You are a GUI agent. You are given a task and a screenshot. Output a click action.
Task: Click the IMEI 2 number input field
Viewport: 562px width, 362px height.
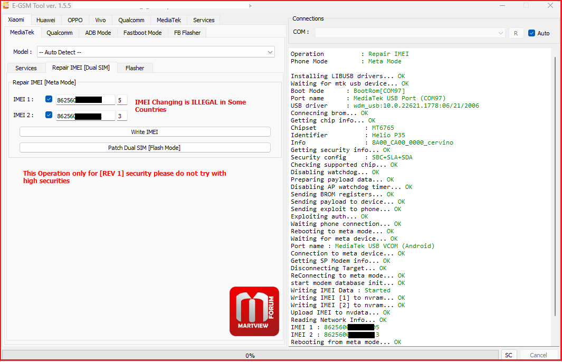tap(85, 116)
